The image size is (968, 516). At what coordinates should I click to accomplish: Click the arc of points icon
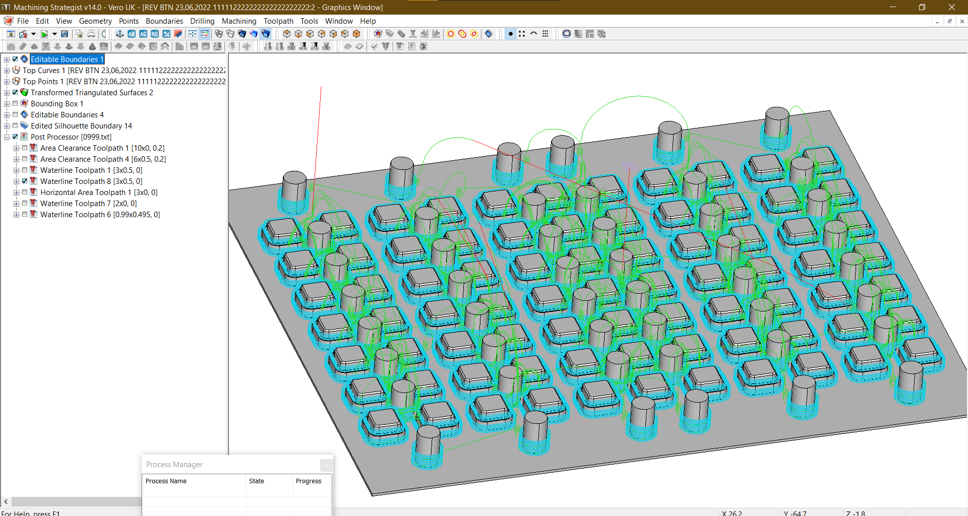coord(533,34)
